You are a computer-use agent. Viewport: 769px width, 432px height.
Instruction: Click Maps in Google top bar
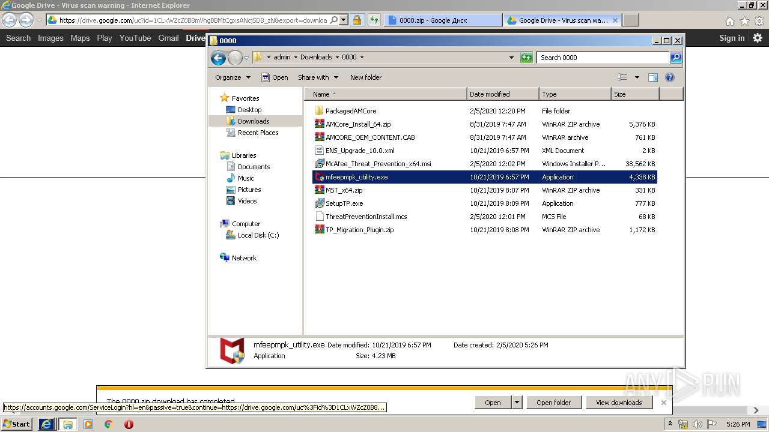pos(80,38)
